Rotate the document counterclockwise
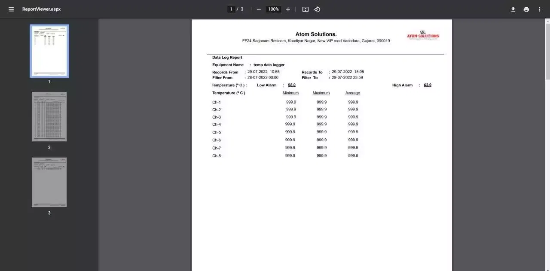 click(x=317, y=9)
